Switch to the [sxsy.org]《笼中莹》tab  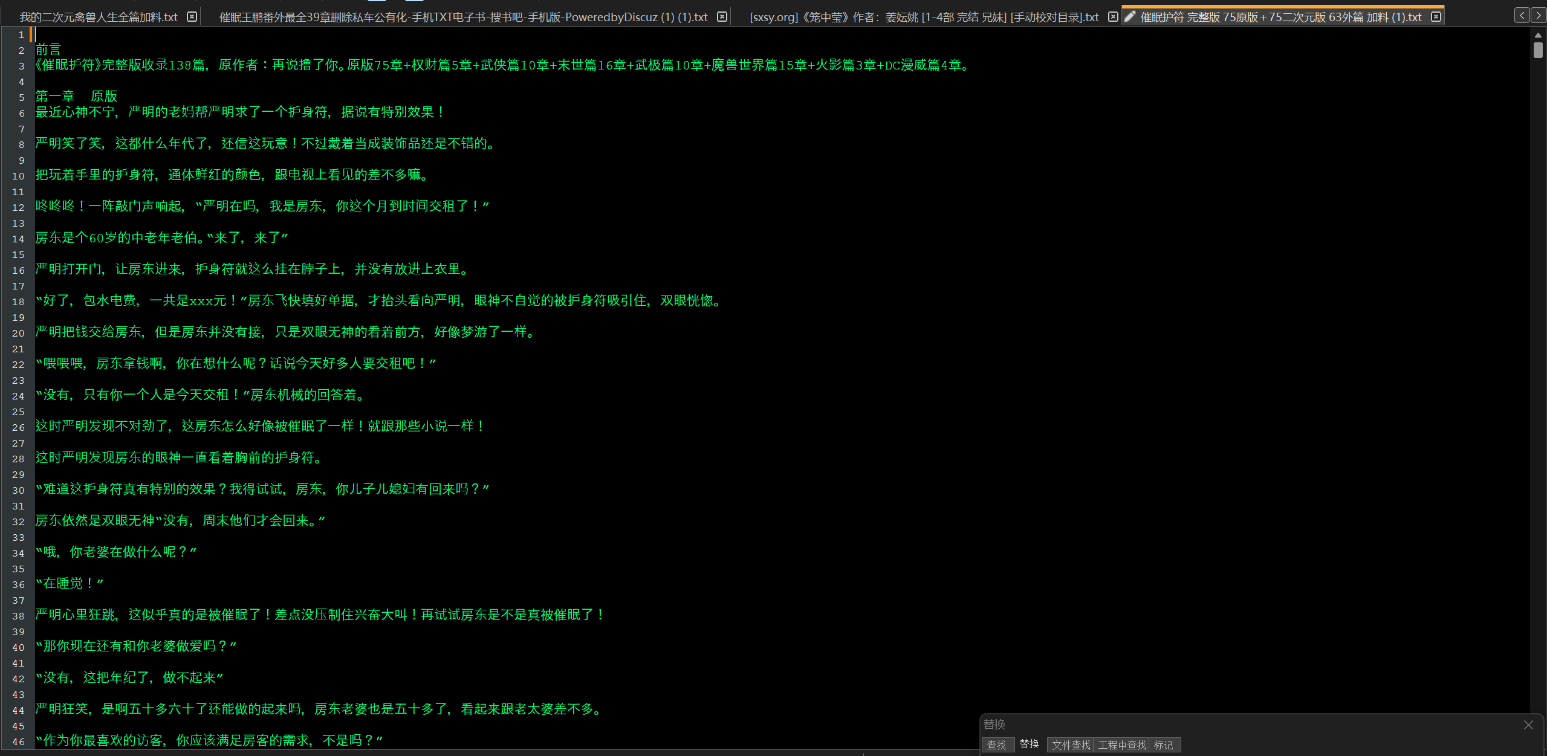tap(924, 18)
